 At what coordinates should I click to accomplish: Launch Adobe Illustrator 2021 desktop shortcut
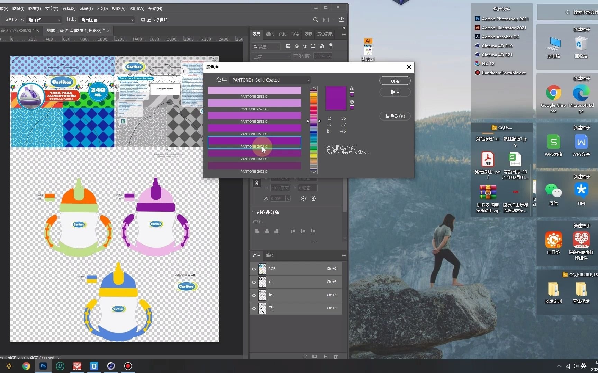[500, 28]
